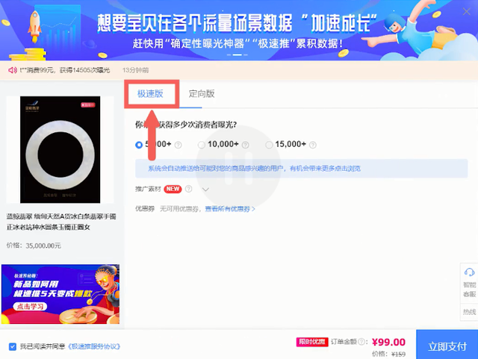Open help icon next to 订单金额

[361, 342]
